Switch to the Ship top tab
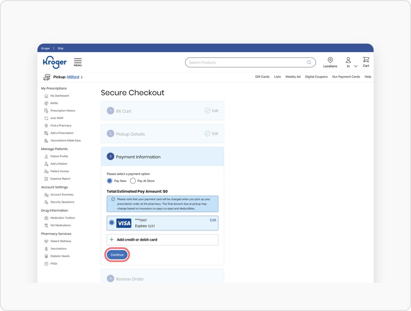Screen dimensions: 411x311 coord(60,48)
